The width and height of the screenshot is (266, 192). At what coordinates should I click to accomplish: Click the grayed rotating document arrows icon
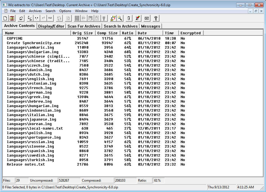[x=59, y=18]
